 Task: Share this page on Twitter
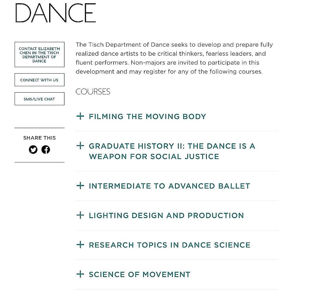coord(33,150)
